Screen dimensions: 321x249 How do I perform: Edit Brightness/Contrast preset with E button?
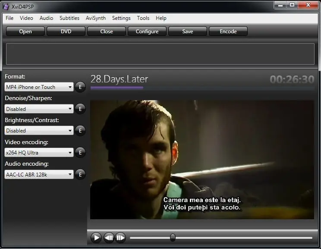pyautogui.click(x=80, y=130)
